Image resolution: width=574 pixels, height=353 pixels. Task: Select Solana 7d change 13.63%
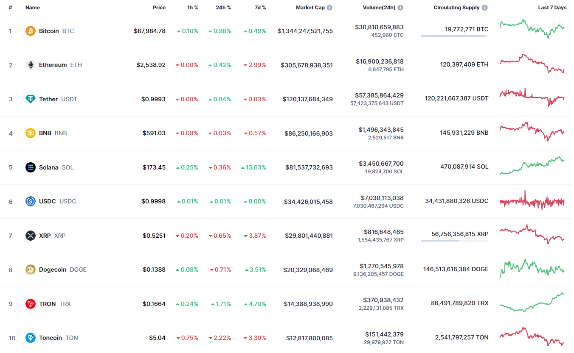(253, 167)
